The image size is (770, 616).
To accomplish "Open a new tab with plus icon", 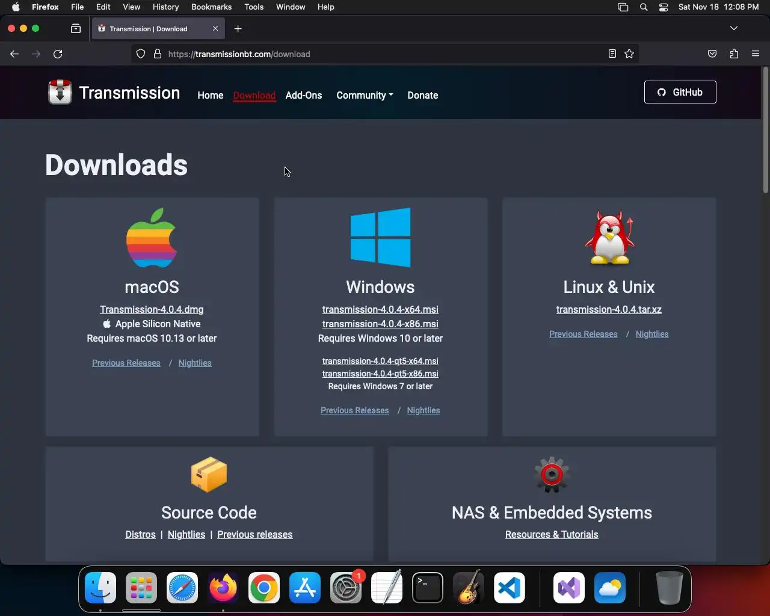I will point(238,28).
